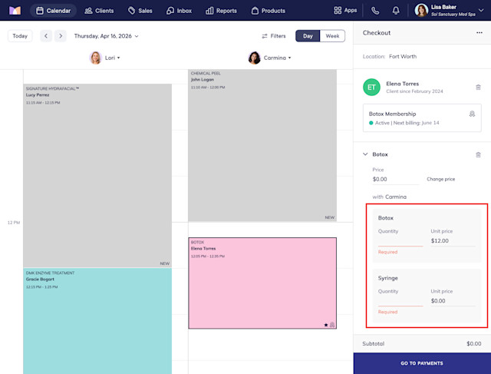Click the Change price link
The image size is (491, 374).
coord(440,179)
